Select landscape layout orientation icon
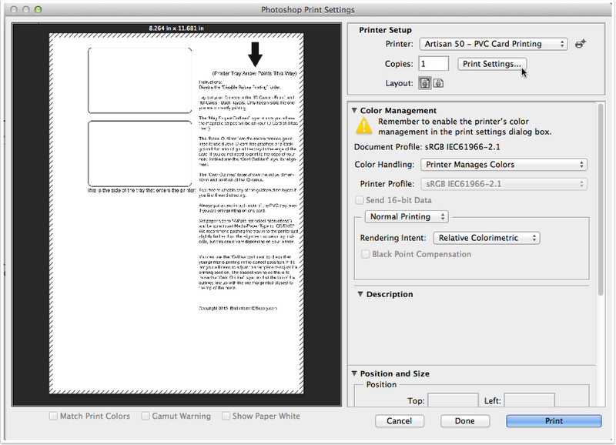616x445 pixels. pos(438,83)
